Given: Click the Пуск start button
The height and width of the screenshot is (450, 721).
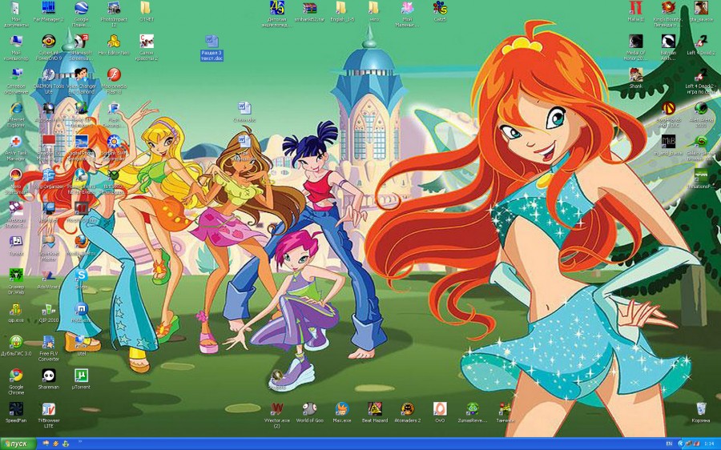Looking at the screenshot, I should [x=18, y=444].
